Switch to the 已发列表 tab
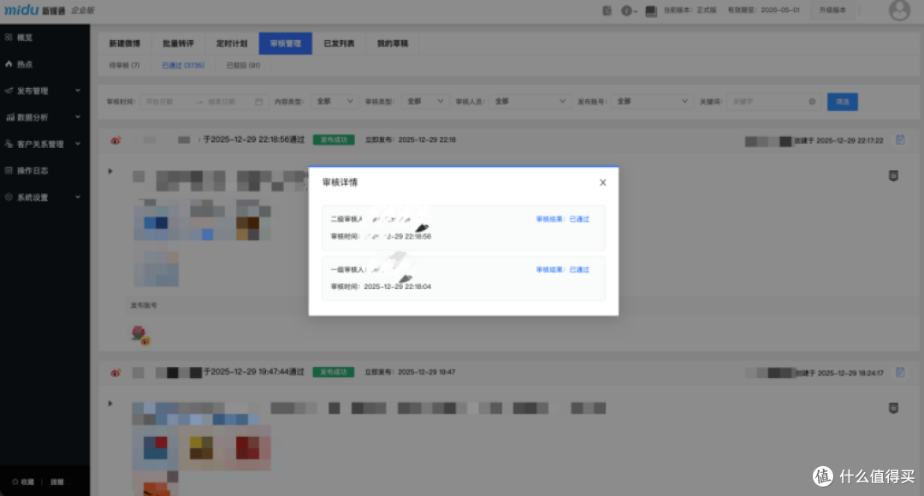Viewport: 924px width, 496px height. [x=339, y=44]
